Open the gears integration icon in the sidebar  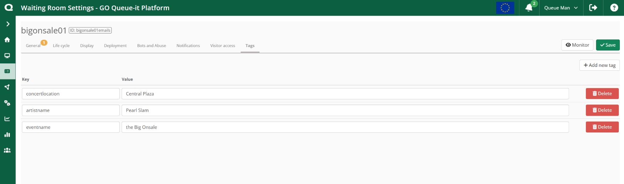[x=7, y=103]
